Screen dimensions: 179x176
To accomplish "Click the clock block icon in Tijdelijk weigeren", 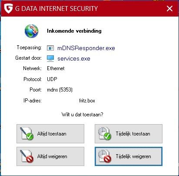I will coord(105,156).
